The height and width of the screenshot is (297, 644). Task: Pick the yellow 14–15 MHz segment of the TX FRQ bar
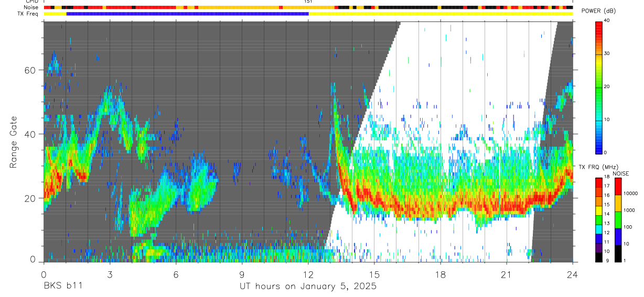click(x=599, y=211)
